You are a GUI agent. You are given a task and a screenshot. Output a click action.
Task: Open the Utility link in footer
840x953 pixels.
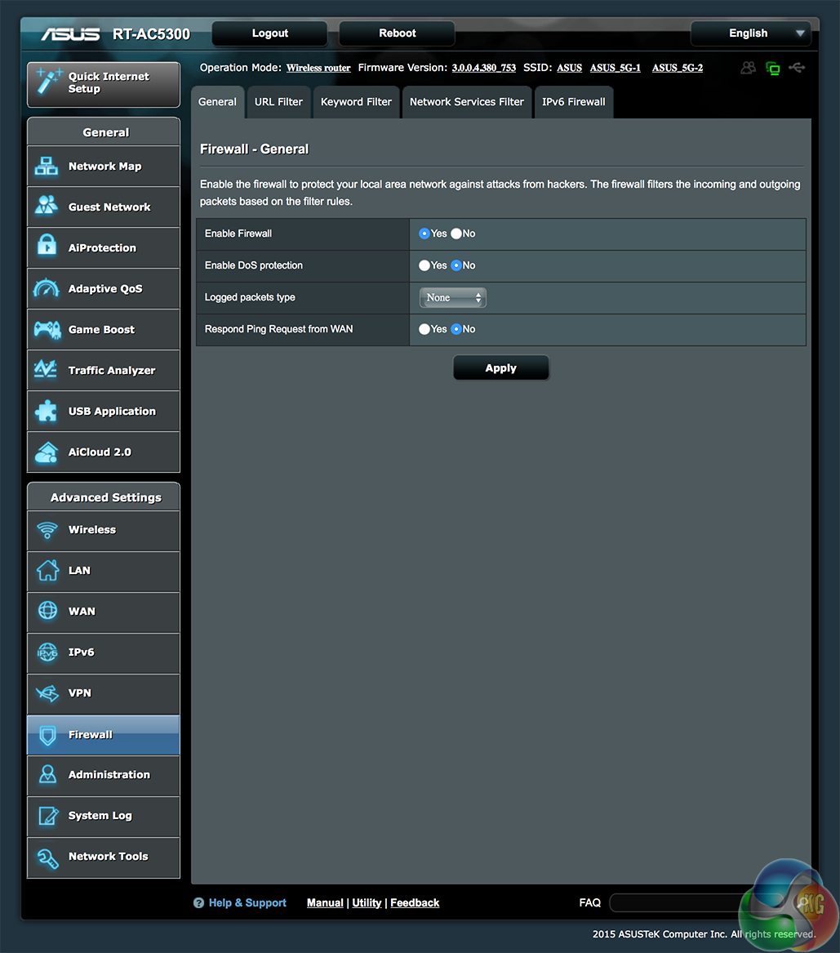[x=367, y=902]
